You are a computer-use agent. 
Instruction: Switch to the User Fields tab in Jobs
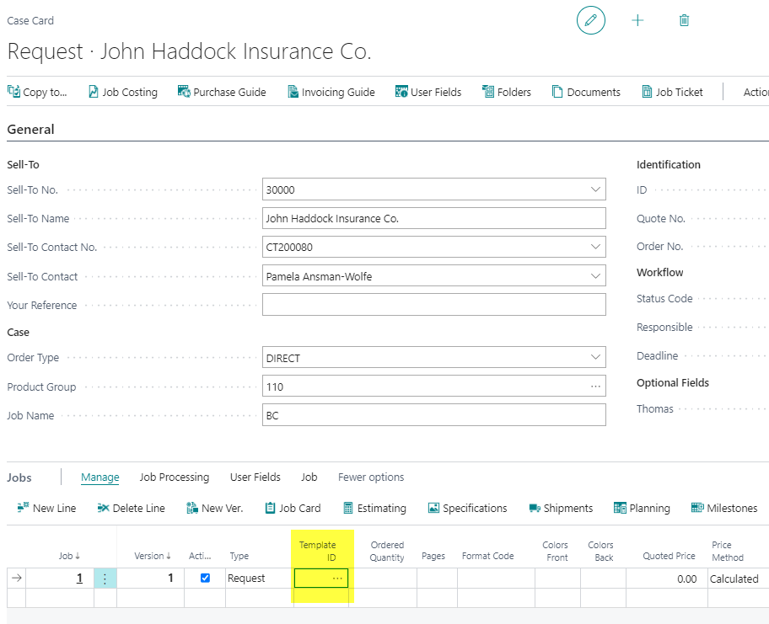click(255, 477)
